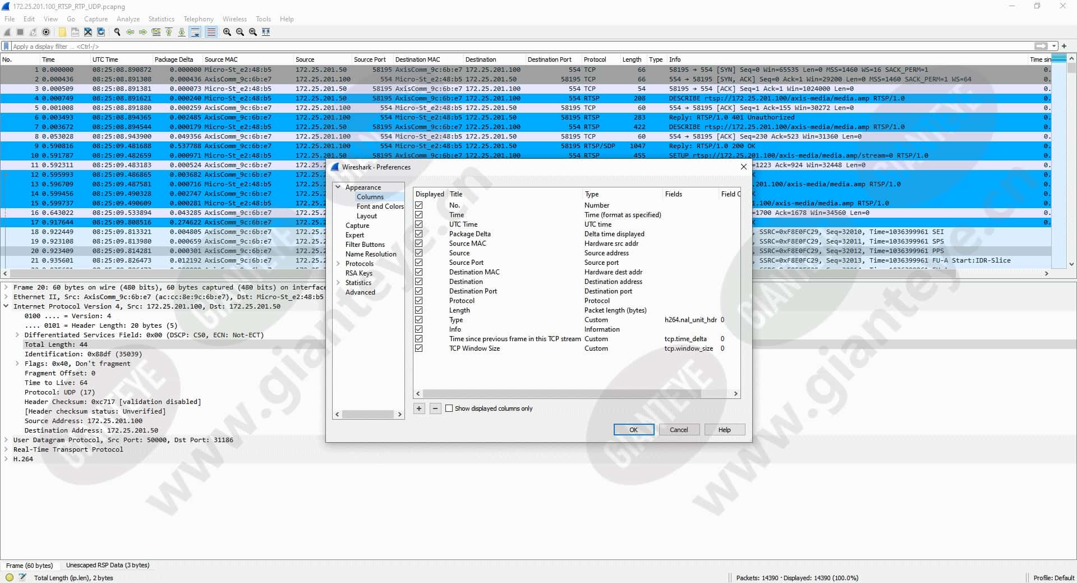Add a filter button with the plus icon
Image resolution: width=1077 pixels, height=583 pixels.
point(1064,46)
